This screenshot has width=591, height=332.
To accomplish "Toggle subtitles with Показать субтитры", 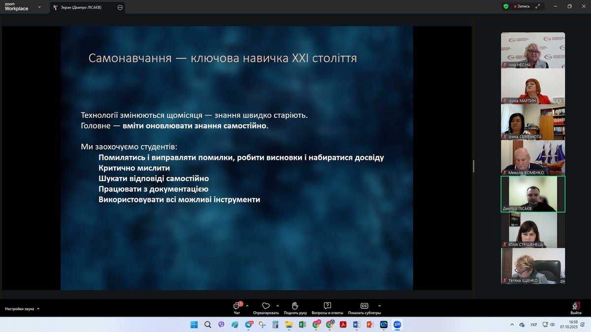I will tap(364, 307).
